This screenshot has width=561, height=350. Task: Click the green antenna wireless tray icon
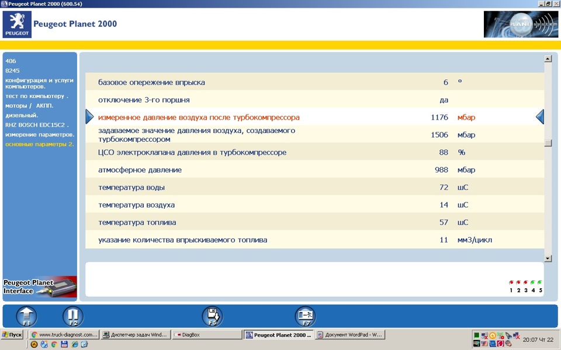501,335
